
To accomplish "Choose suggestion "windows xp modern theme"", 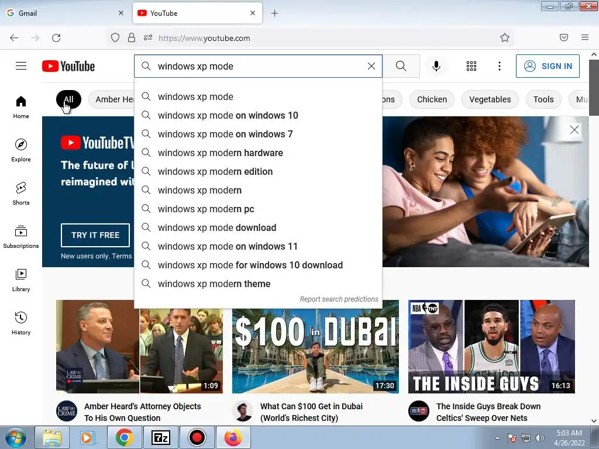I will [258, 284].
